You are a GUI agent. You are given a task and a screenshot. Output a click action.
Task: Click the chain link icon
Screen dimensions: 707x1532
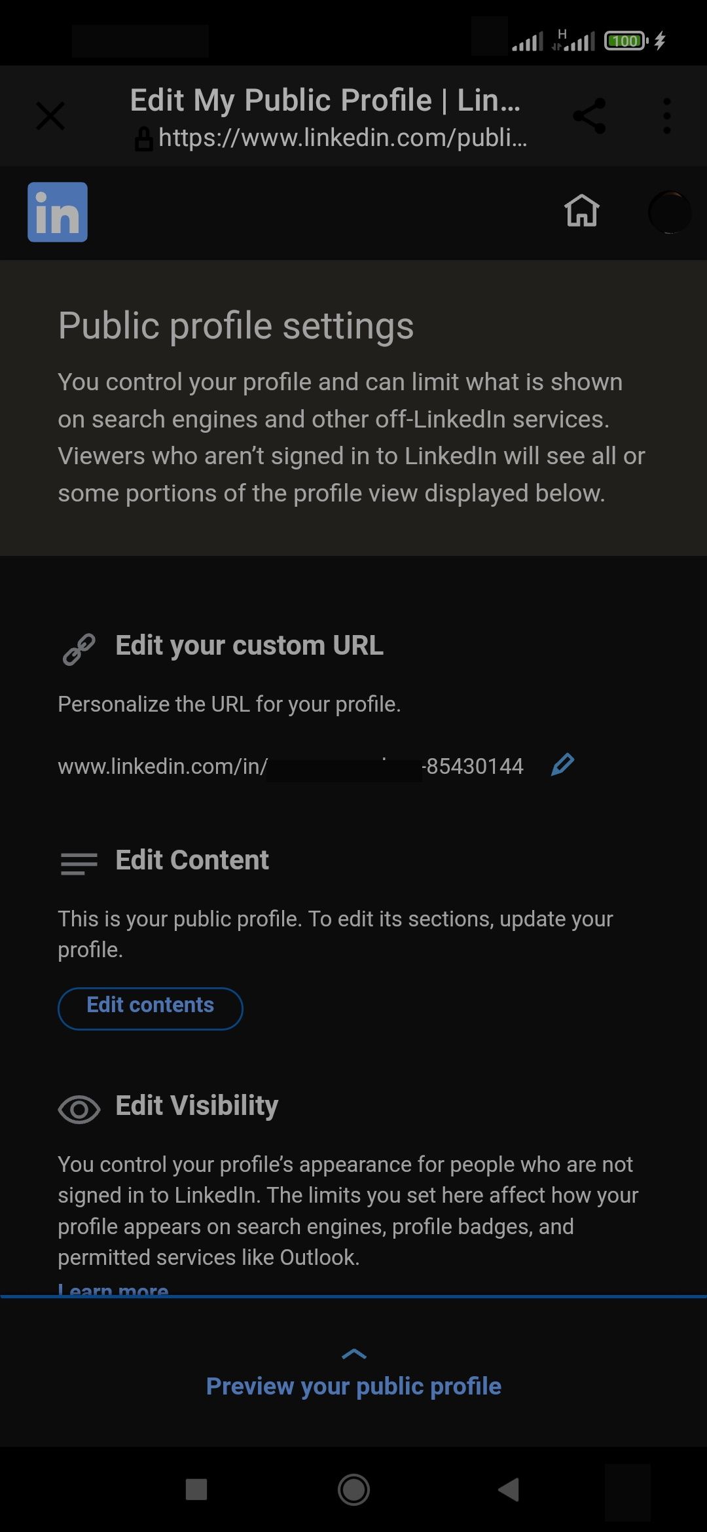click(x=79, y=649)
